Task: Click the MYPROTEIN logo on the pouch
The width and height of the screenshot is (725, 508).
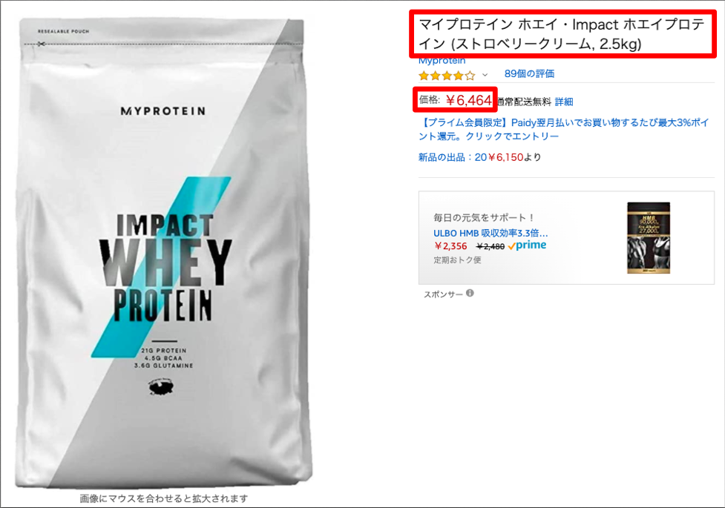Action: click(x=163, y=111)
